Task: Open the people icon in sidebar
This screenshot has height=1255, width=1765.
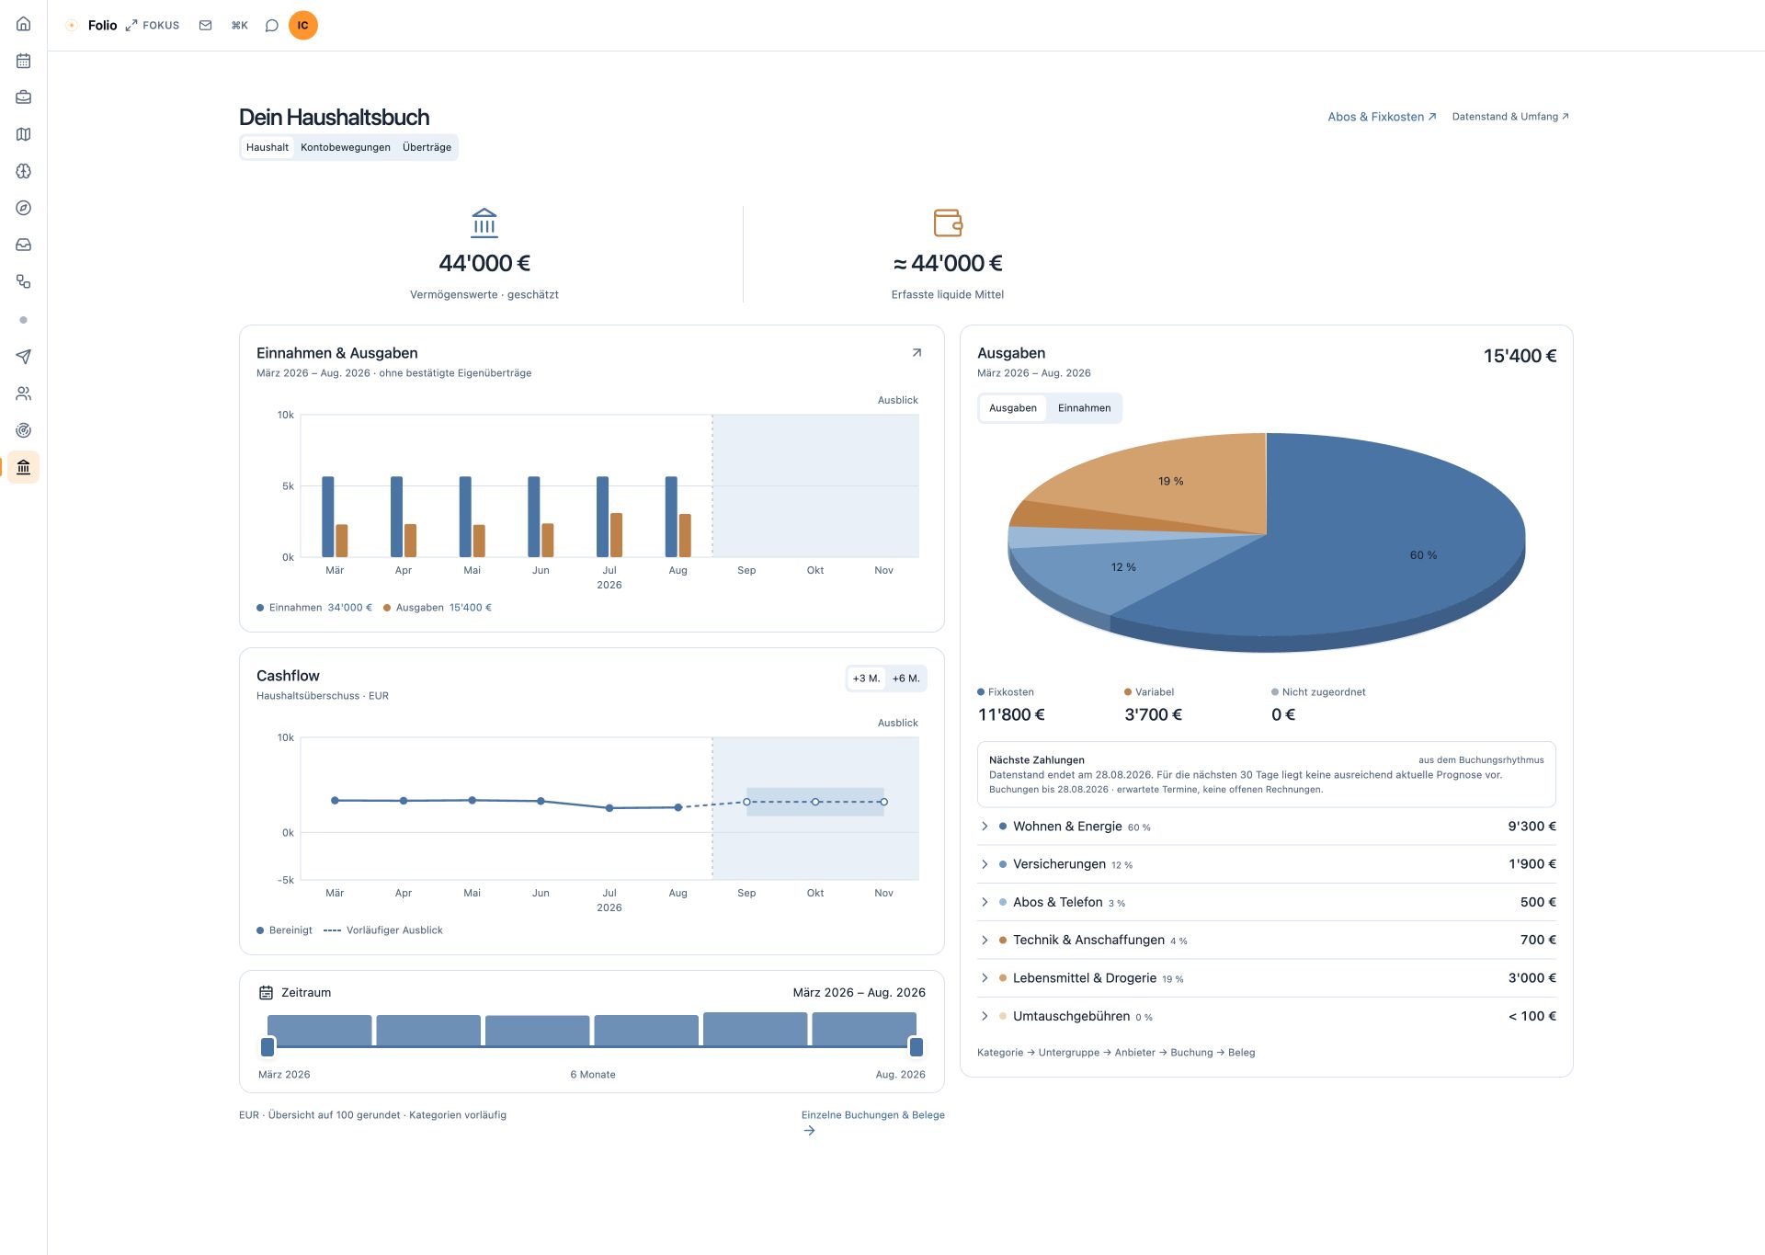Action: tap(24, 394)
